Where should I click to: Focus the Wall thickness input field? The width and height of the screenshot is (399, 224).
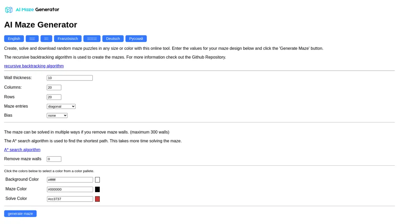pyautogui.click(x=70, y=78)
